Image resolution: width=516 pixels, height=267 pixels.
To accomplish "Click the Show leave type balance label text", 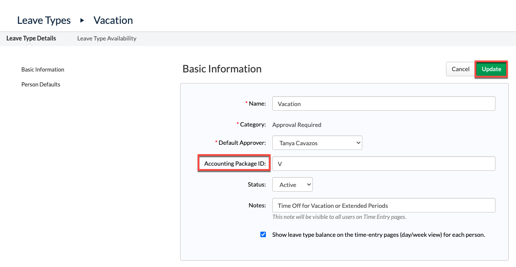I will click(379, 235).
